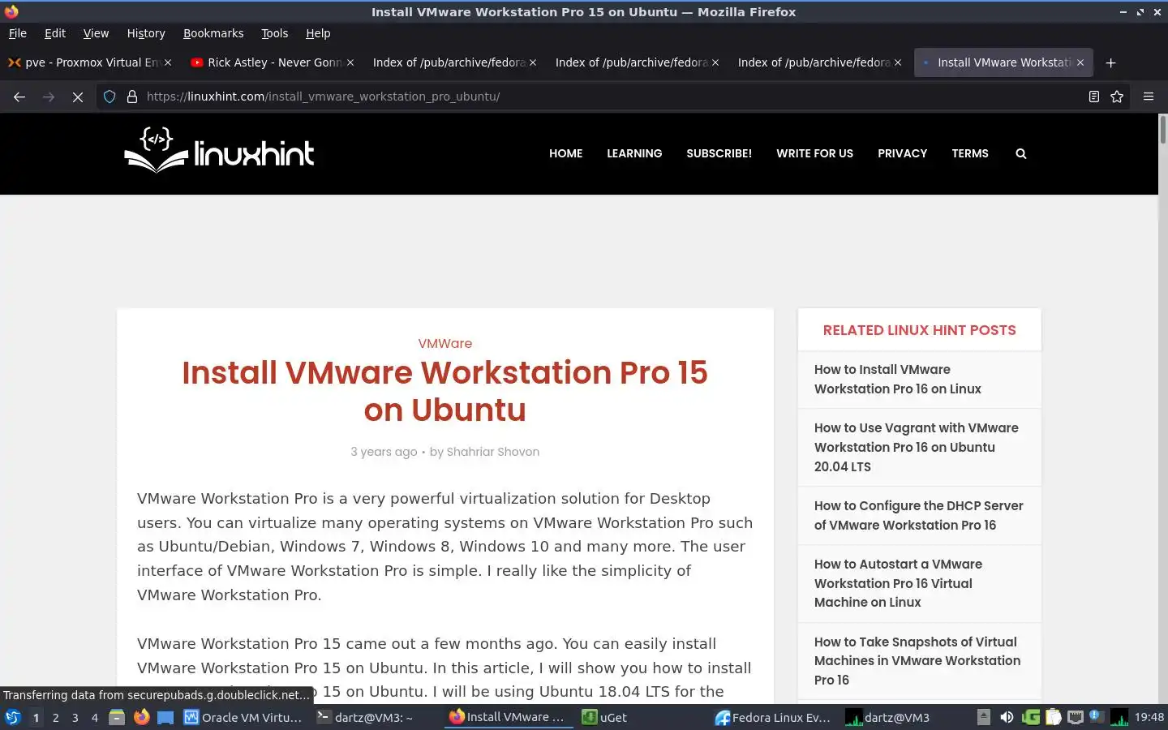Click the CPU monitor graph tray icon
The image size is (1168, 730).
(x=1119, y=717)
